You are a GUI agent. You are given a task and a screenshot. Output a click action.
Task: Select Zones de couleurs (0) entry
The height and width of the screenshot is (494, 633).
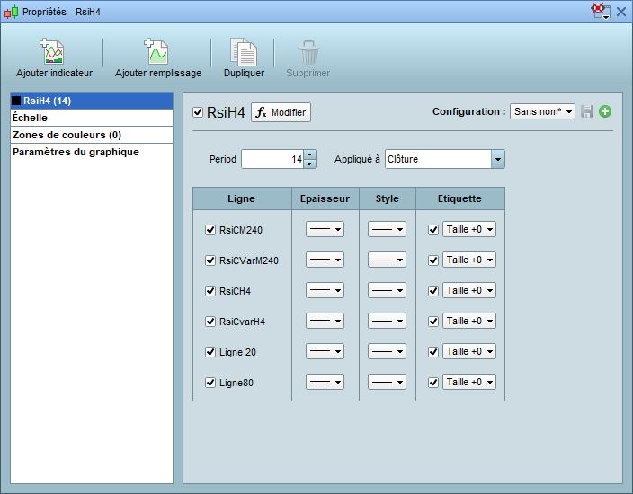92,135
